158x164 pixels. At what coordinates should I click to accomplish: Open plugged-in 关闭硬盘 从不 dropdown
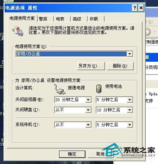88,110
